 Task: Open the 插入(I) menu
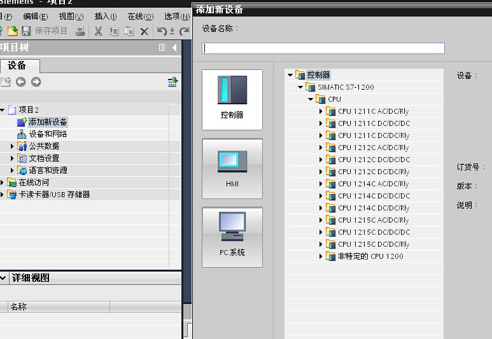(105, 16)
